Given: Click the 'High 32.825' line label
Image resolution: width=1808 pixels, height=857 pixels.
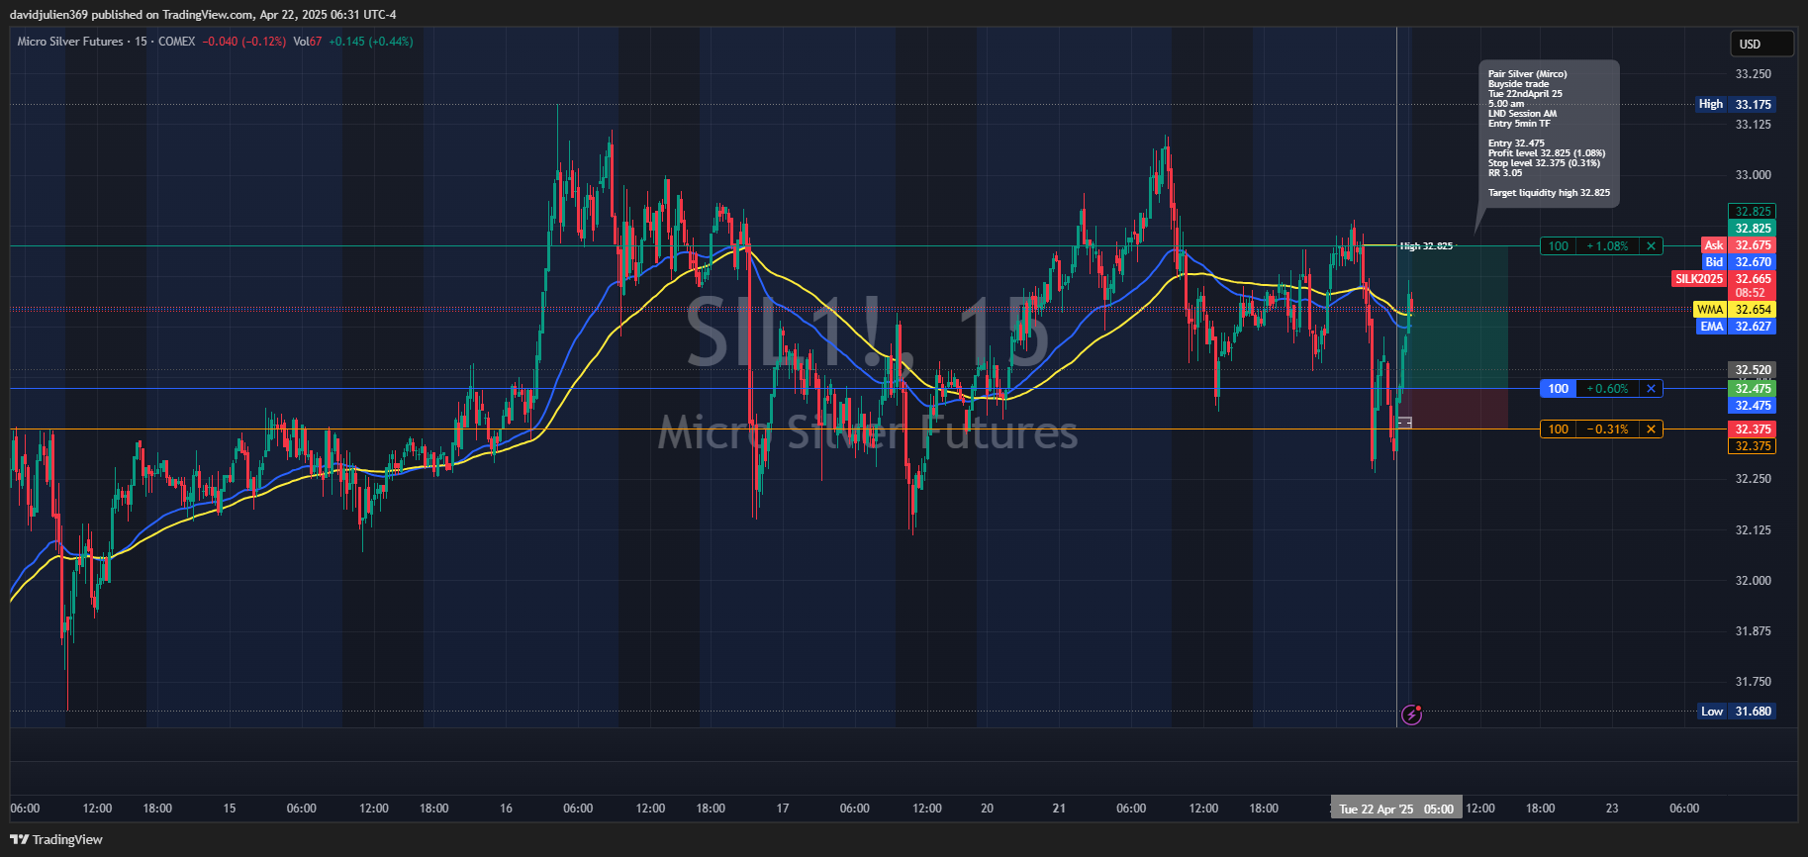Looking at the screenshot, I should [x=1426, y=246].
